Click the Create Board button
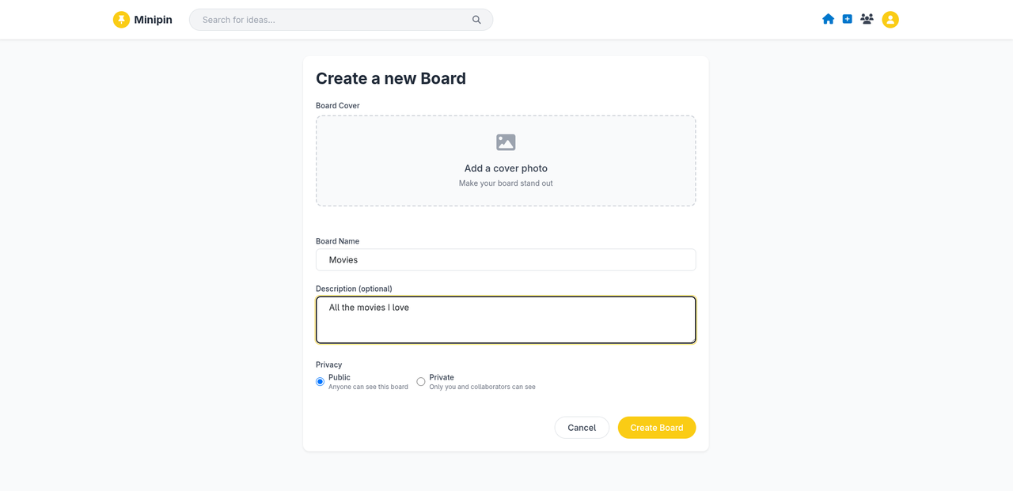 (x=657, y=428)
